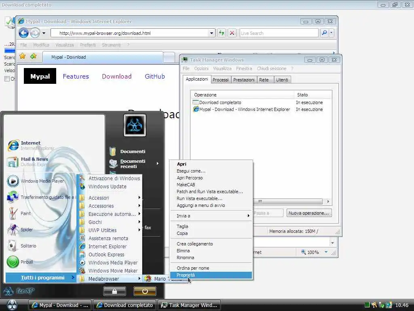
Task: Switch to Processi tab in Task Manager
Action: click(221, 80)
